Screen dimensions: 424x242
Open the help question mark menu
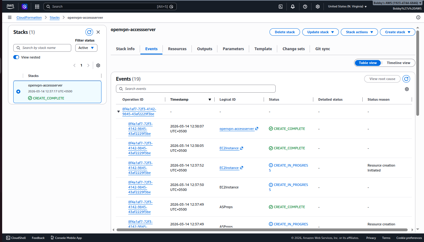[305, 6]
